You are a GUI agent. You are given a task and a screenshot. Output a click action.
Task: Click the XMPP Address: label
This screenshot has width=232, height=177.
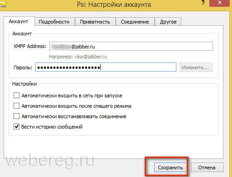click(x=30, y=46)
